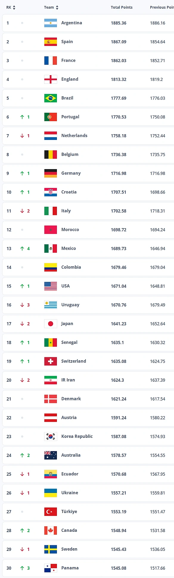Screen dimensions: 174x578
Task: Click Mexico's green up arrow indicator
Action: tap(22, 248)
